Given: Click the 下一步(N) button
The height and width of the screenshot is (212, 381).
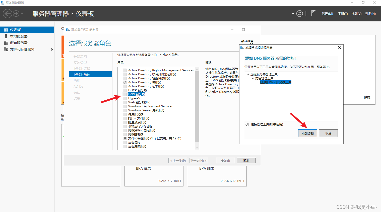Looking at the screenshot, I should coord(199,160).
